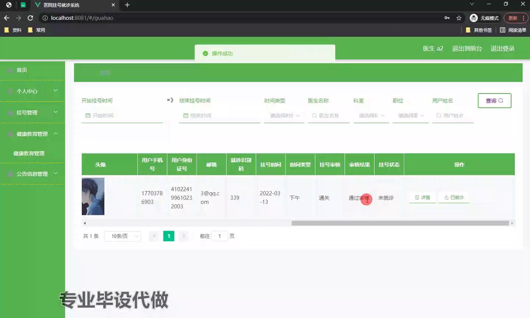Image resolution: width=530 pixels, height=318 pixels.
Task: Click the table's horizontal scrollbar
Action: tap(400, 223)
